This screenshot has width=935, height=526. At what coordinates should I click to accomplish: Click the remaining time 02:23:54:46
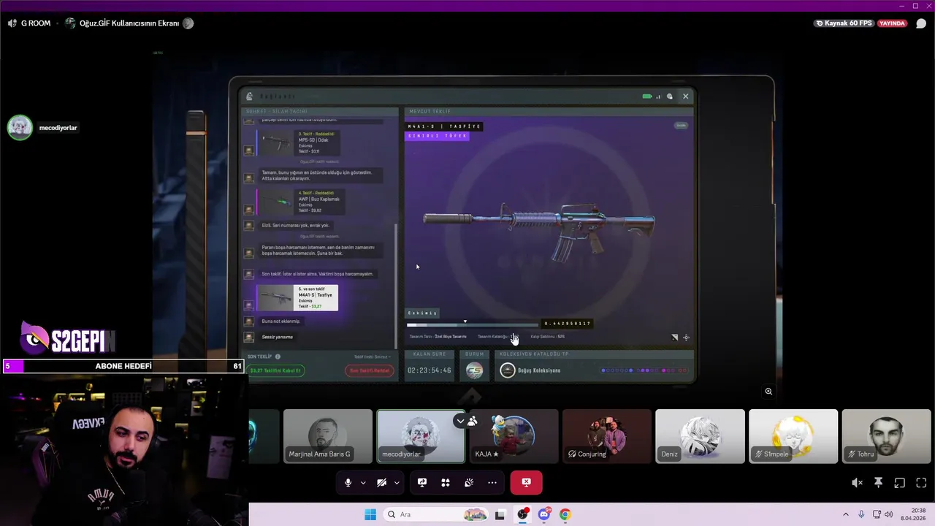pos(430,370)
